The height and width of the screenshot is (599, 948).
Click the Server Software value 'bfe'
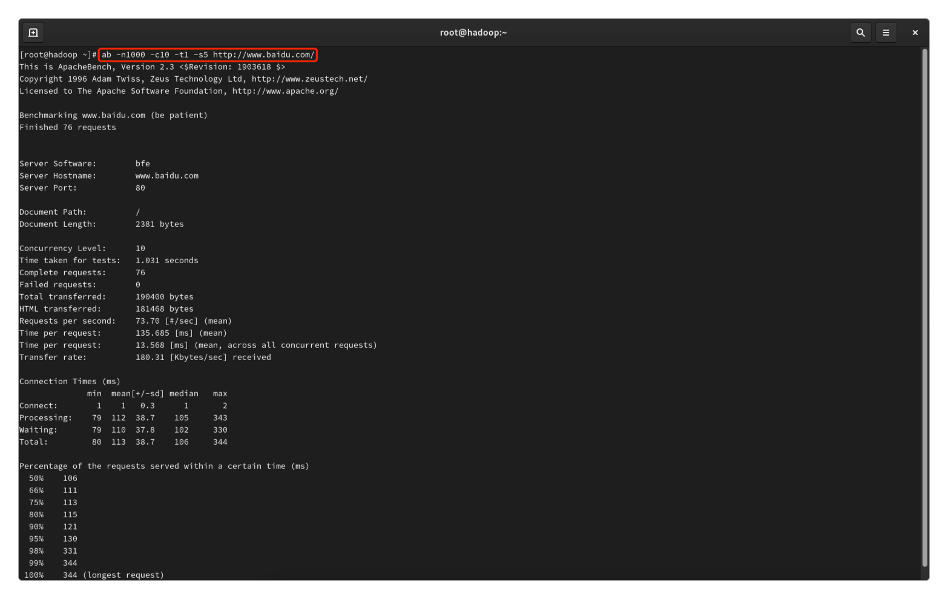pos(143,164)
